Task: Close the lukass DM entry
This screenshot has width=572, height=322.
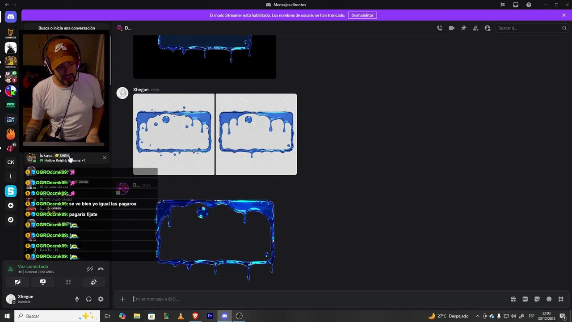Action: [x=105, y=157]
